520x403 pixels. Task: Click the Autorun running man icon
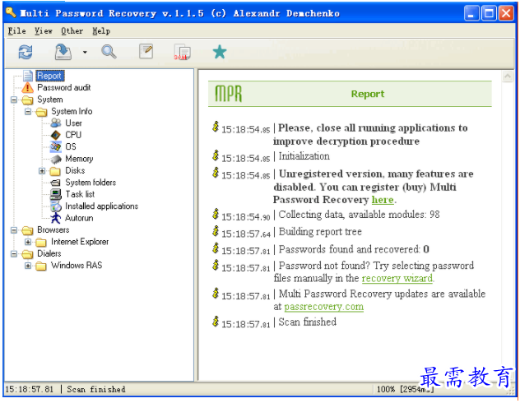(56, 218)
